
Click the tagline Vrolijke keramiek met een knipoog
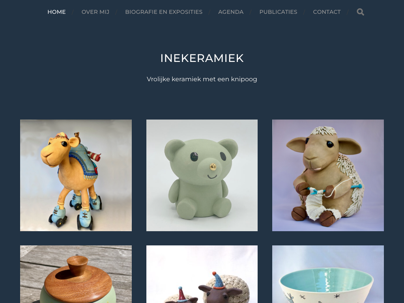pos(202,79)
